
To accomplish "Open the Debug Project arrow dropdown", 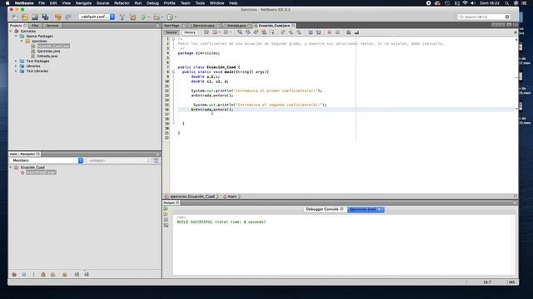I will coord(162,17).
